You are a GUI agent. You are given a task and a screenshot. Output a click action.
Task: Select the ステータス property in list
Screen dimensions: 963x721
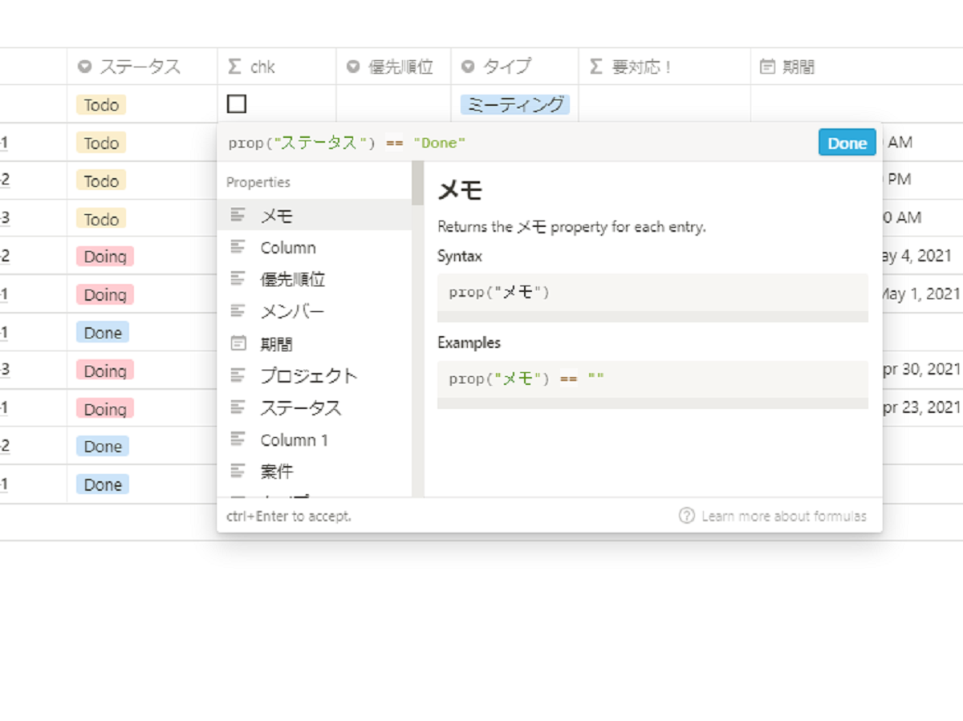[x=315, y=407]
